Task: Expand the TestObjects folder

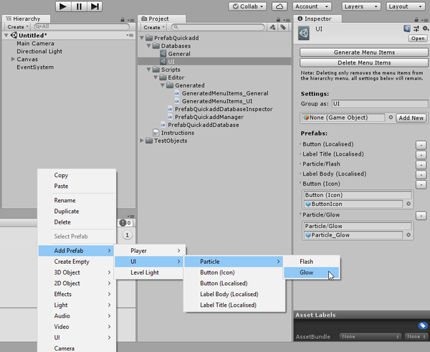Action: 141,141
